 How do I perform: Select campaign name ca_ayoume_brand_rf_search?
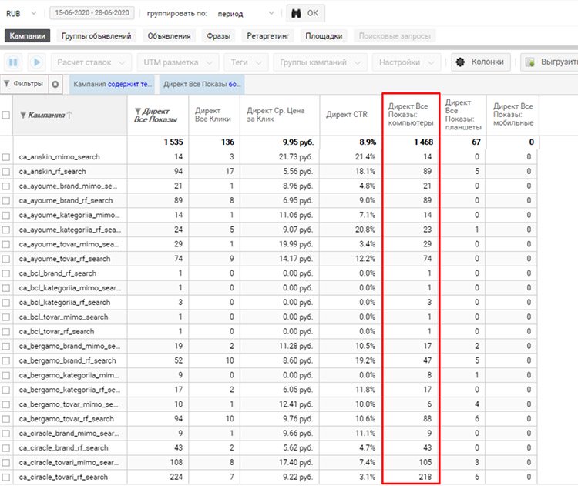coord(66,200)
